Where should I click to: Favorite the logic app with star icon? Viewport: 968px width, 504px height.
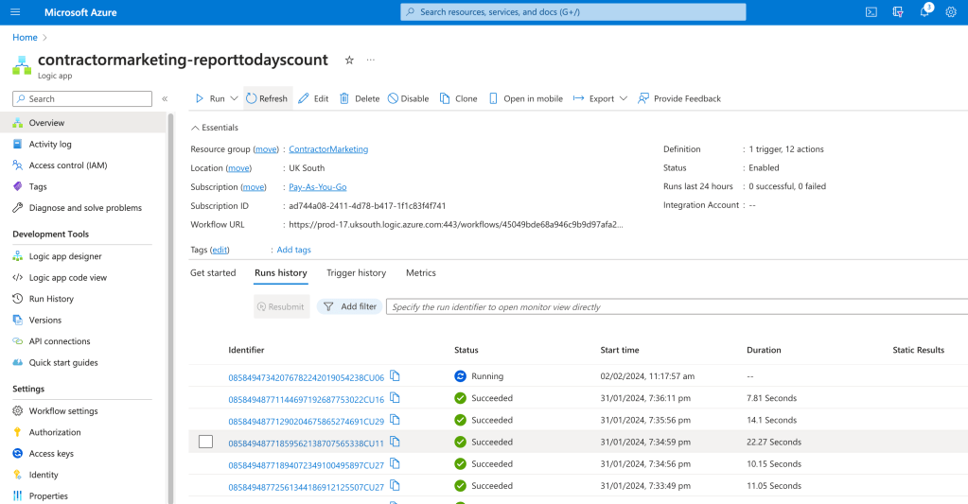pyautogui.click(x=349, y=60)
